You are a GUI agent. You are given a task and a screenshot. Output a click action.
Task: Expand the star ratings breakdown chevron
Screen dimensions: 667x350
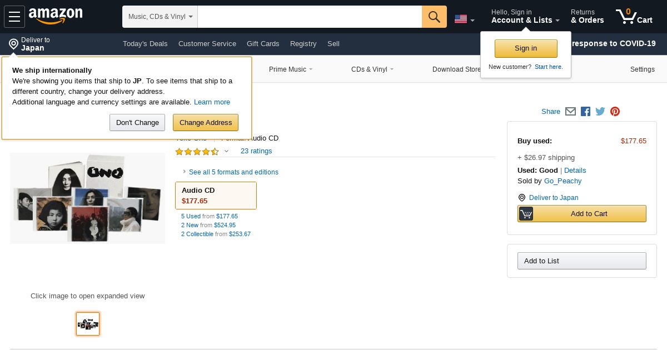point(226,151)
